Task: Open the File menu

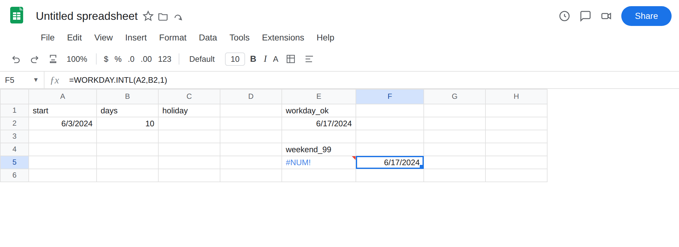Action: pyautogui.click(x=48, y=38)
